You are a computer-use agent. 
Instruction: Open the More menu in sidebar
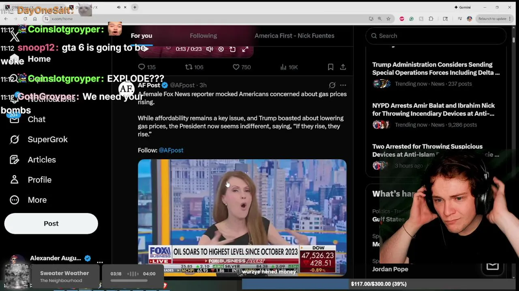(37, 200)
